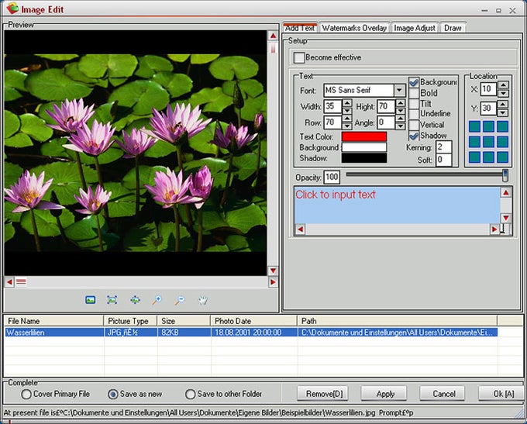
Task: Choose the top-left location preset square
Action: tap(474, 127)
